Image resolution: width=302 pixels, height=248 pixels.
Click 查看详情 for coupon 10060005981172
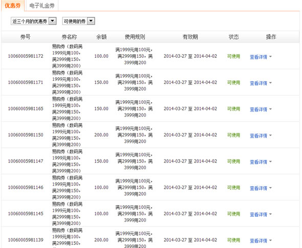258,57
